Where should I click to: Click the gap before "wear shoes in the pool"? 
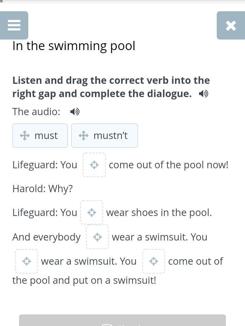(92, 213)
